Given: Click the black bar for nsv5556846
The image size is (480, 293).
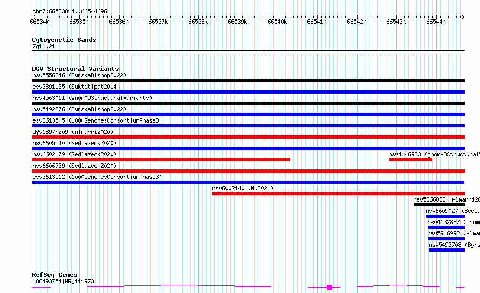Looking at the screenshot, I should 248,81.
